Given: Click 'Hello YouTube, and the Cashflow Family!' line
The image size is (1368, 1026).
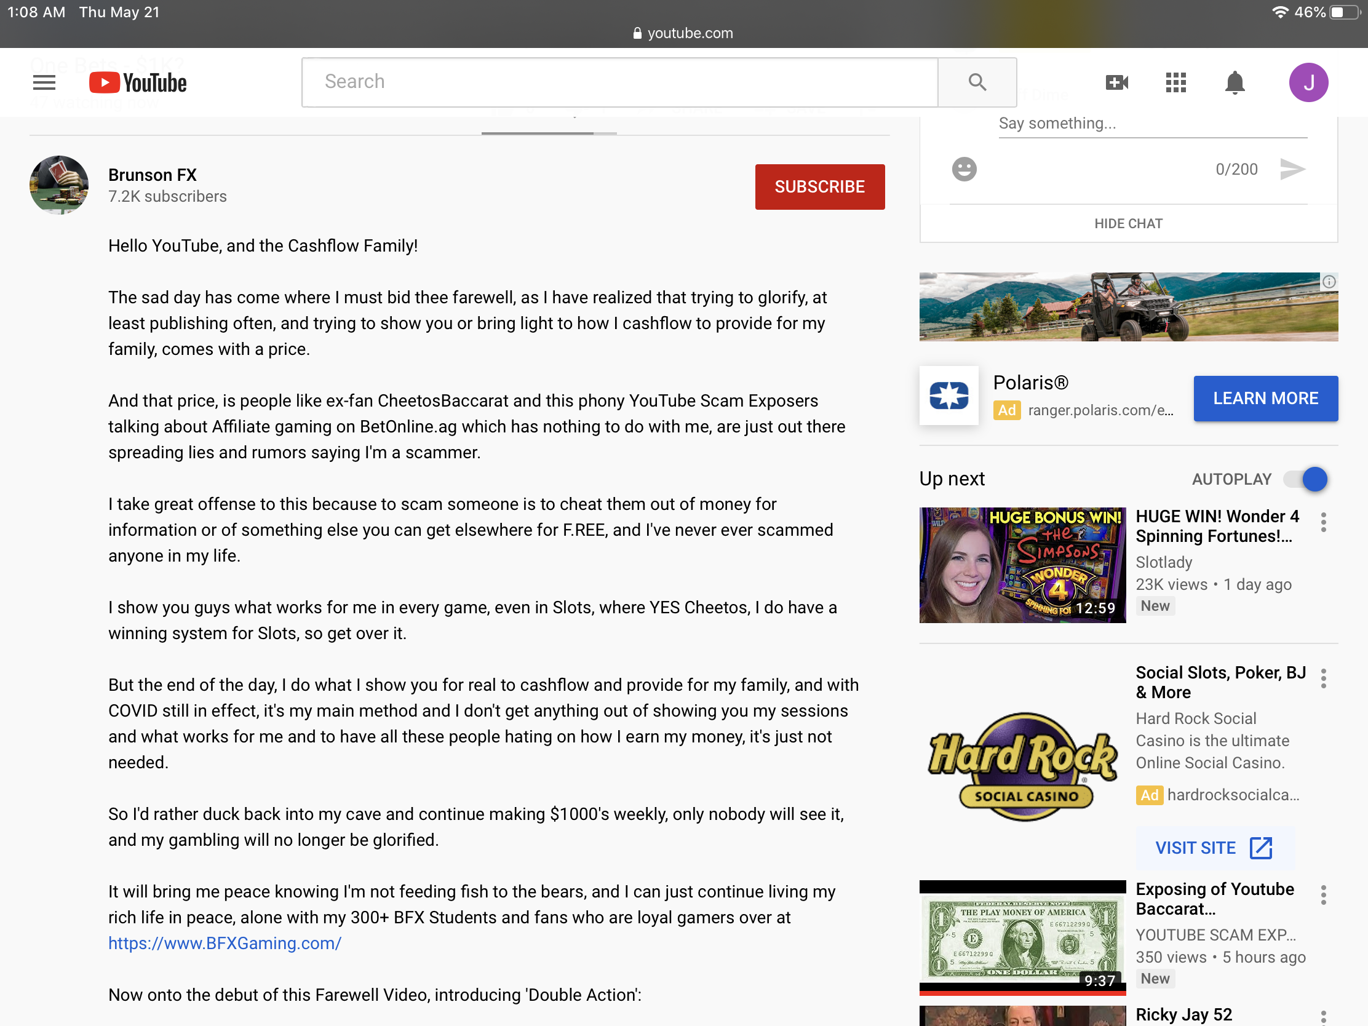Looking at the screenshot, I should [263, 245].
